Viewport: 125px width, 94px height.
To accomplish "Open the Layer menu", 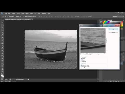I will pyautogui.click(x=18, y=13).
